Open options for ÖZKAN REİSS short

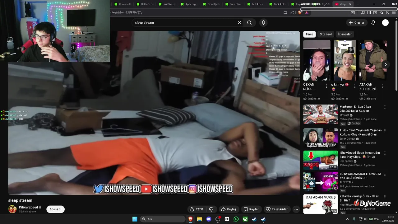pos(326,86)
